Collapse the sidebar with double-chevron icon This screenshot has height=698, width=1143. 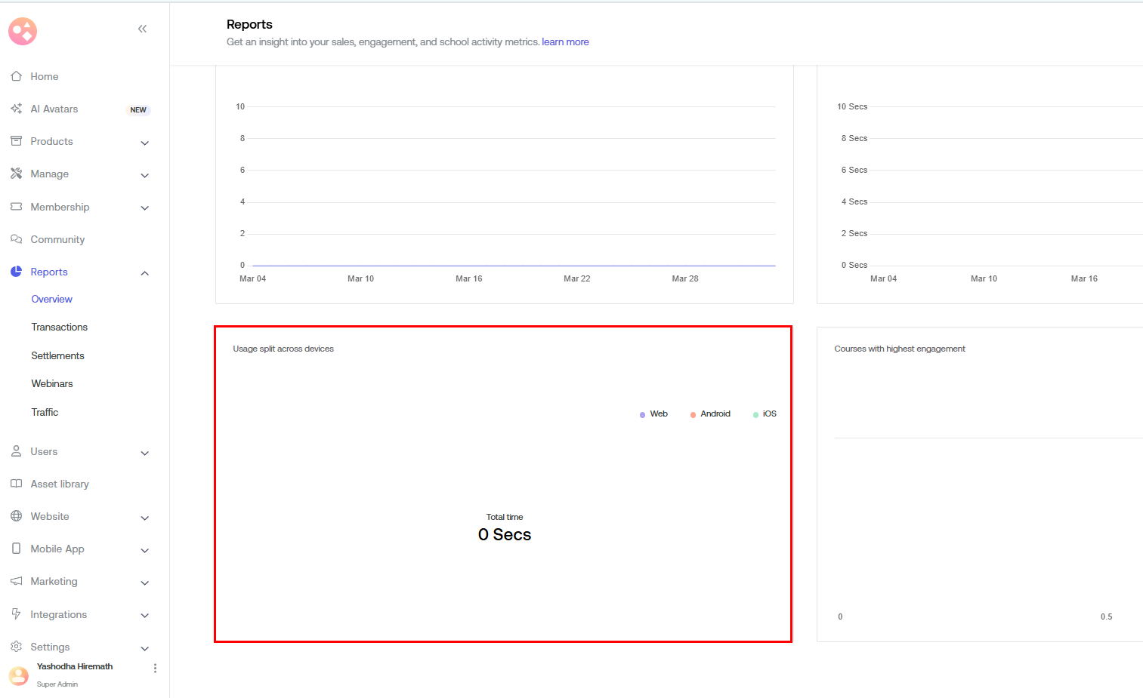(x=142, y=29)
